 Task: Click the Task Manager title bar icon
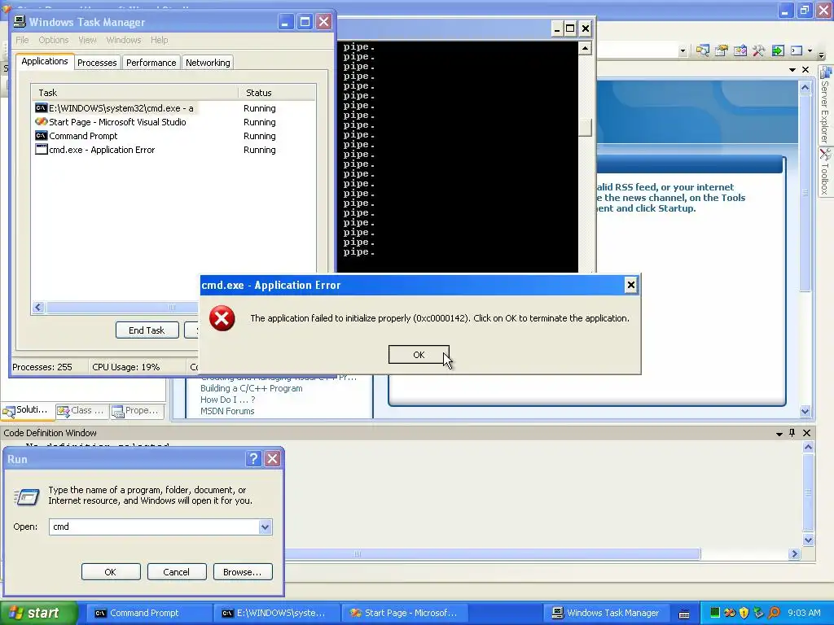[20, 22]
